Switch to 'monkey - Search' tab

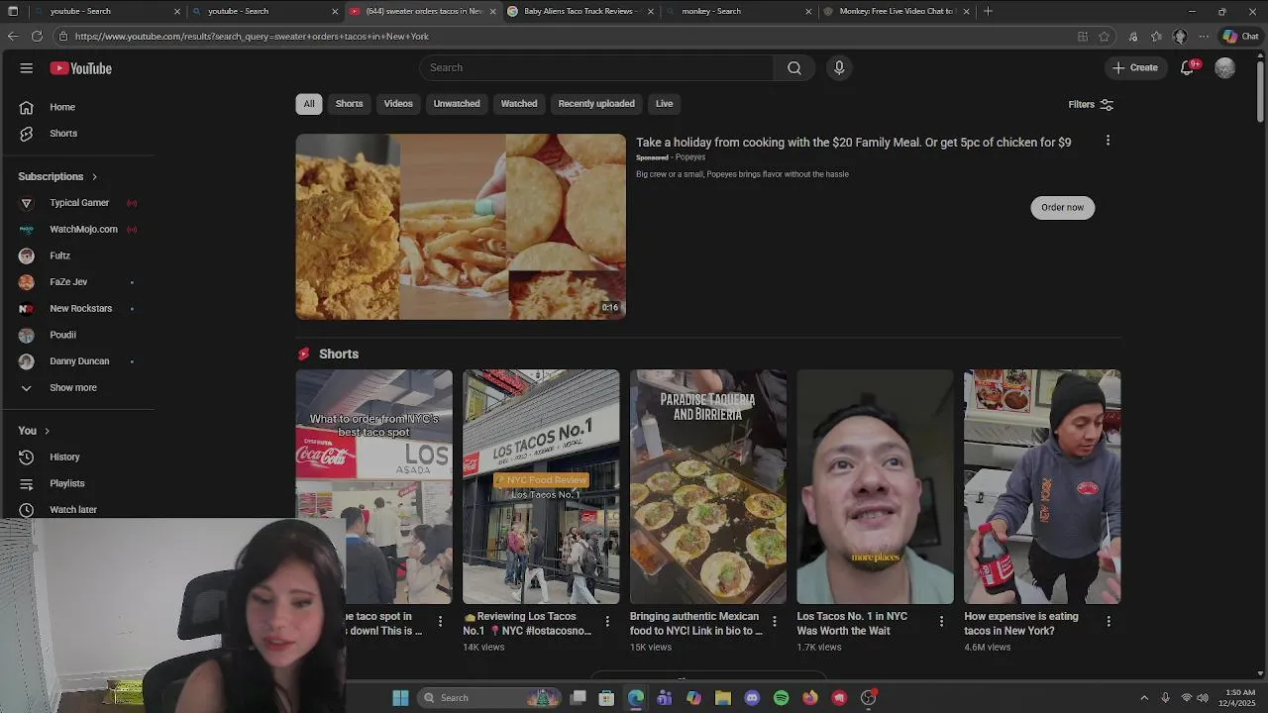tap(739, 11)
